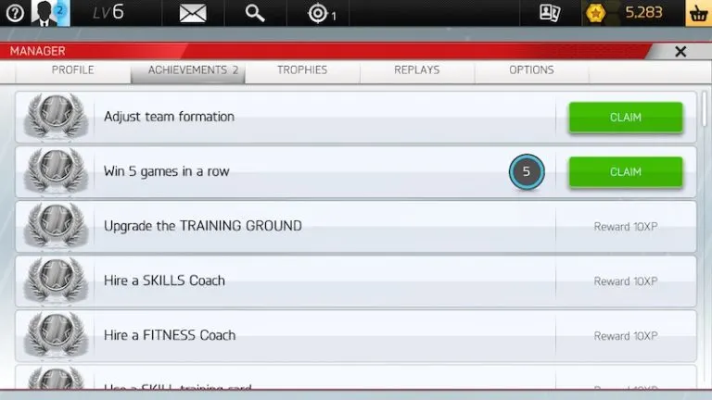712x400 pixels.
Task: Open the manager profile avatar icon
Action: [x=46, y=13]
